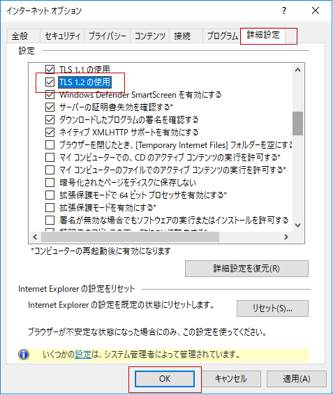This screenshot has width=333, height=395.
Task: Click the blue information icon
Action: point(24,355)
